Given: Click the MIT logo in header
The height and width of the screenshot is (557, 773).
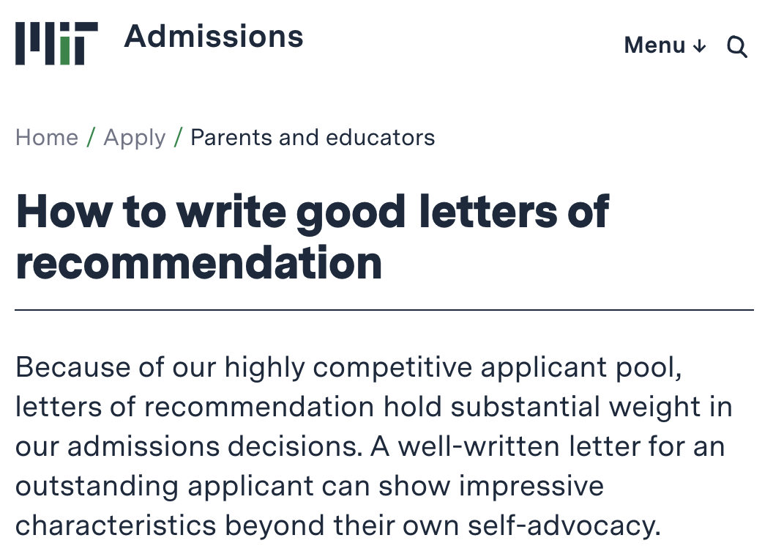Looking at the screenshot, I should coord(56,43).
